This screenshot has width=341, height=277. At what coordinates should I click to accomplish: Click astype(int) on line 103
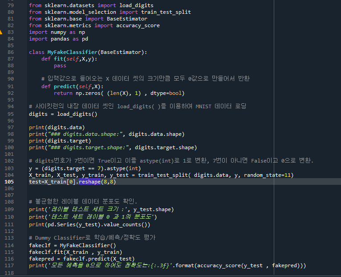click(124, 169)
